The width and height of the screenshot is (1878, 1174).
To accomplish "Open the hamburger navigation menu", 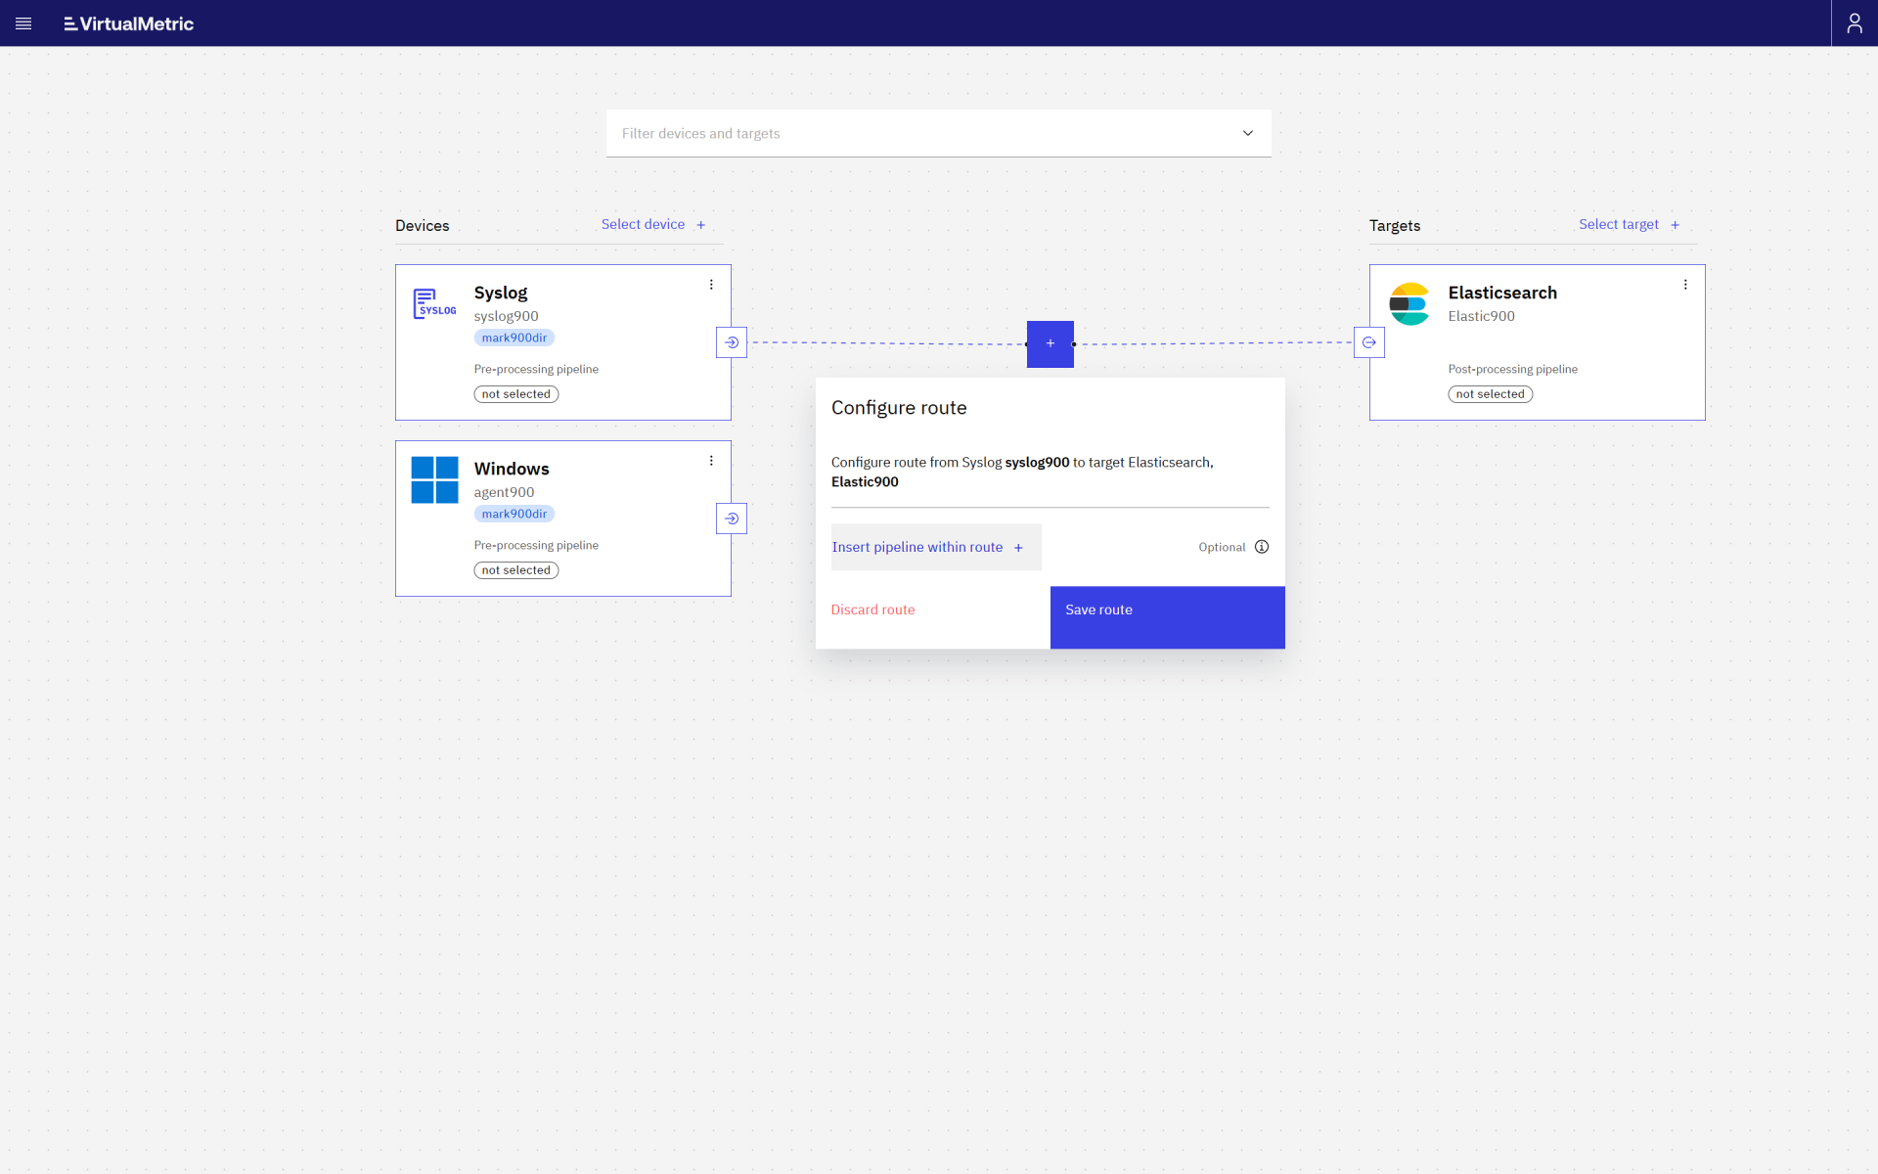I will [23, 23].
